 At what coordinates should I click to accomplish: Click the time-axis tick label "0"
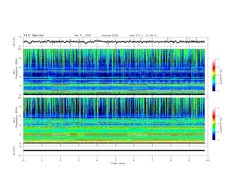(x=23, y=160)
